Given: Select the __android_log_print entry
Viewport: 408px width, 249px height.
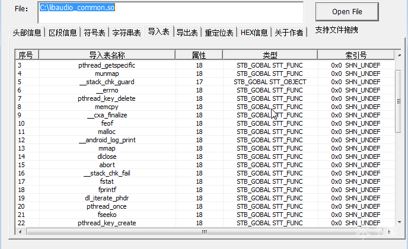Looking at the screenshot, I should (205, 140).
